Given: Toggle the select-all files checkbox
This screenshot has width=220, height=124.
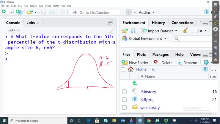Looking at the screenshot, I should tap(123, 69).
